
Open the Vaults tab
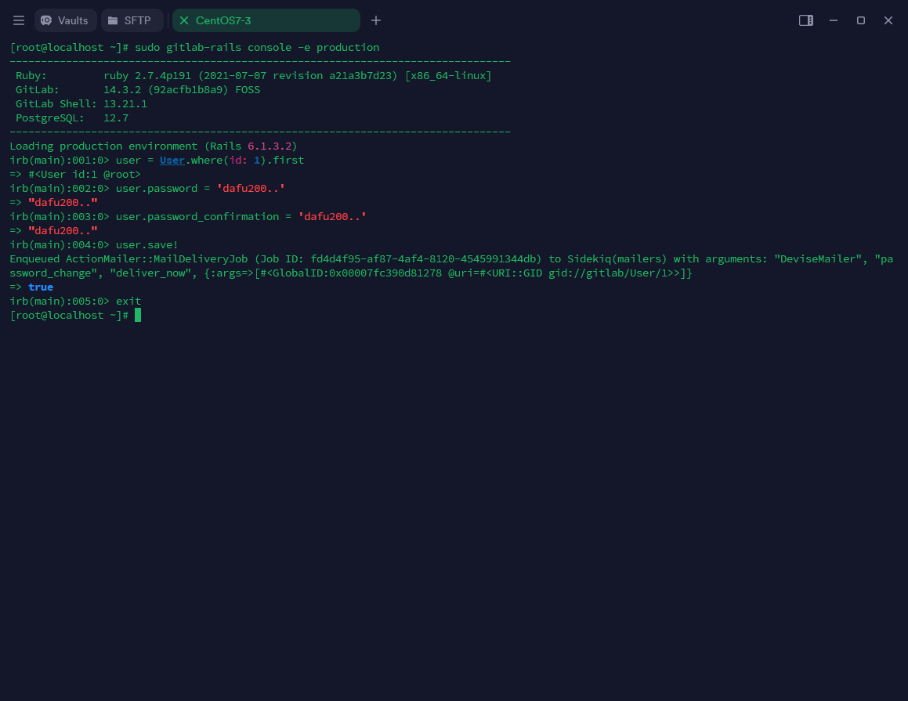coord(66,20)
